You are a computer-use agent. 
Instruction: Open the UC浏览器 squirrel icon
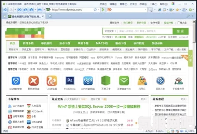[52, 81]
